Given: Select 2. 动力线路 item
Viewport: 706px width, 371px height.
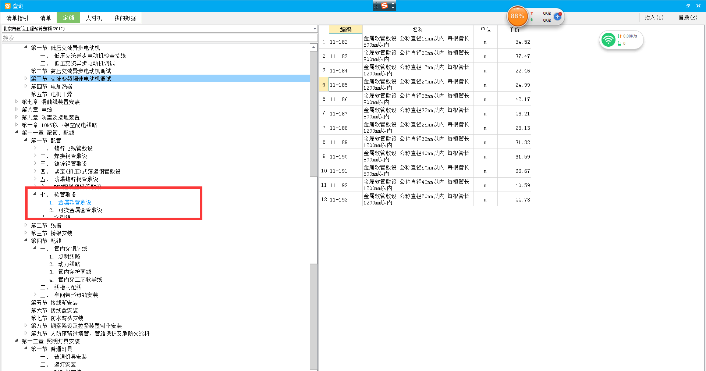Looking at the screenshot, I should point(65,264).
